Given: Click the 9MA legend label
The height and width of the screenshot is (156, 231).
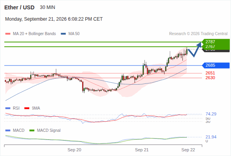Looking at the screenshot, I should point(36,108).
